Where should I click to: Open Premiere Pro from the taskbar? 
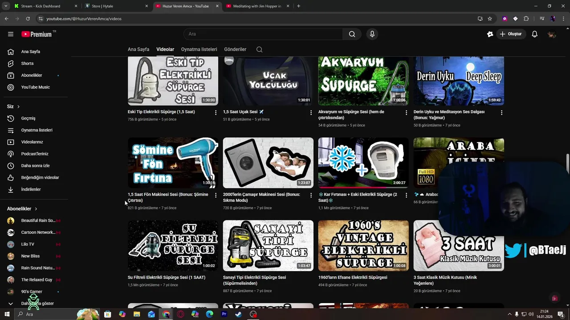[224, 314]
